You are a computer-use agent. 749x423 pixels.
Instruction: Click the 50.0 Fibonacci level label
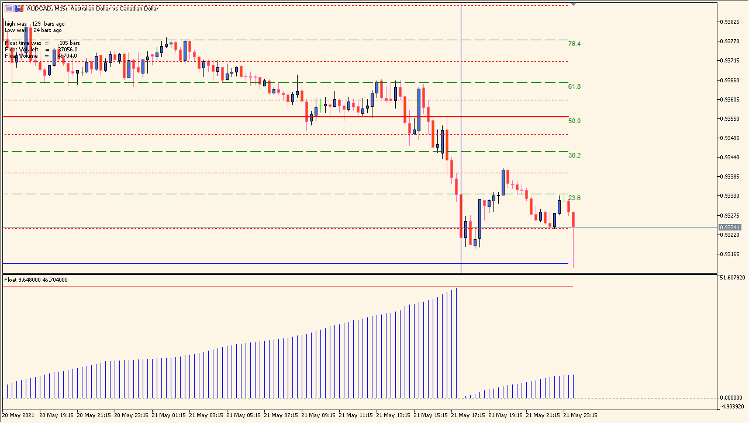574,121
